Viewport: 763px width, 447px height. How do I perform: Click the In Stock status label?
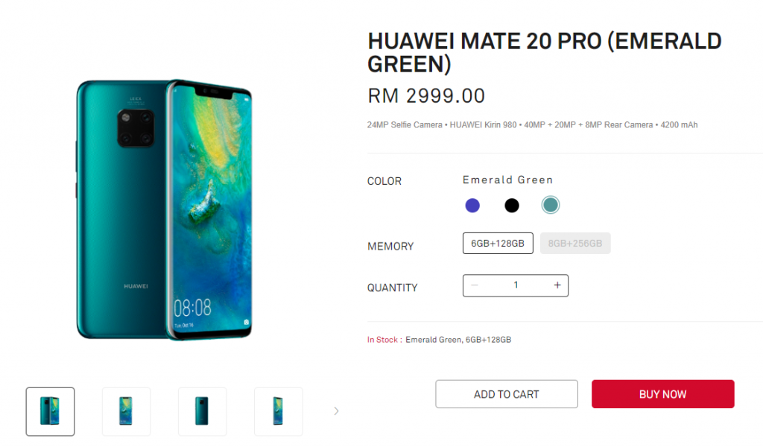384,340
